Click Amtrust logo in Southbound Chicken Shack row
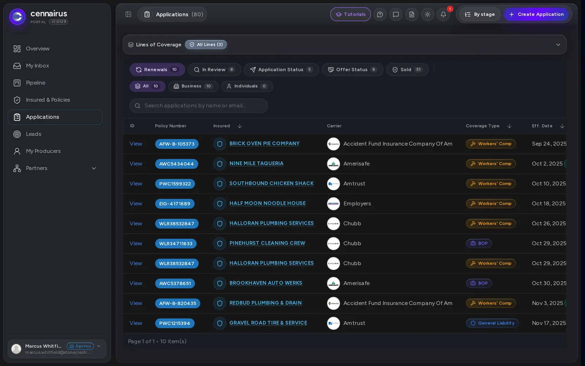Viewport: 585px width, 366px height. click(x=333, y=184)
